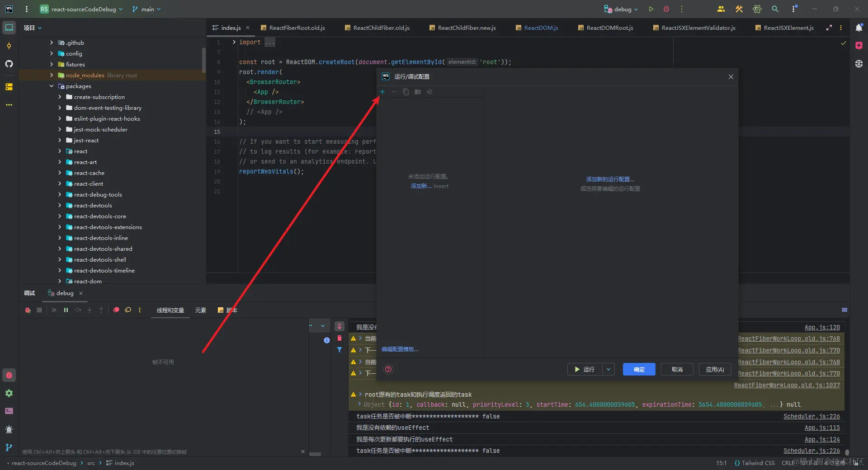Open the debug run configuration dropdown

click(622, 9)
